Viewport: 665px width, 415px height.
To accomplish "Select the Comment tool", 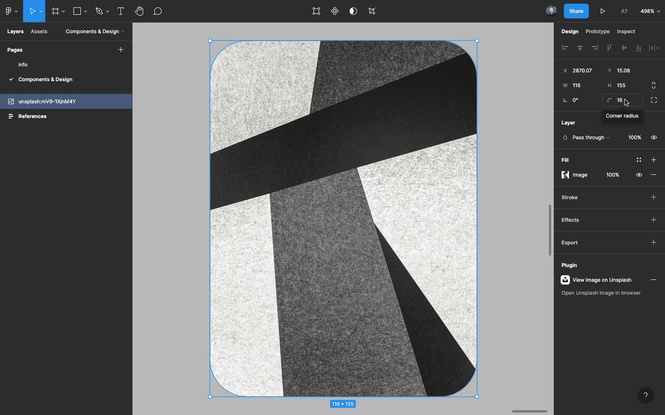I will click(157, 11).
